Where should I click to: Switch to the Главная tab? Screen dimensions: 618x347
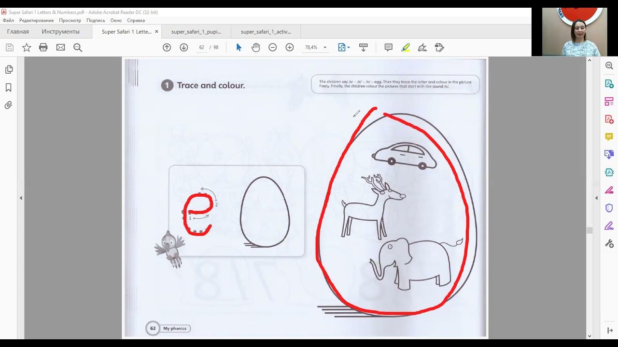[x=18, y=32]
